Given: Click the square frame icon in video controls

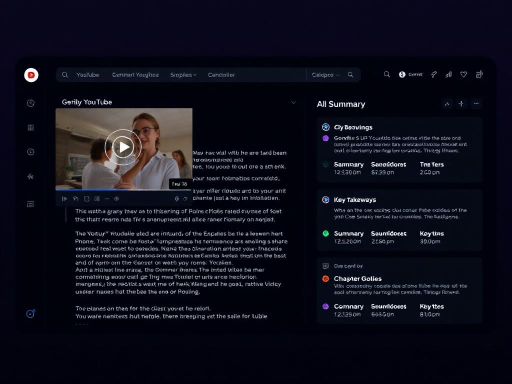Looking at the screenshot, I should pyautogui.click(x=86, y=198).
